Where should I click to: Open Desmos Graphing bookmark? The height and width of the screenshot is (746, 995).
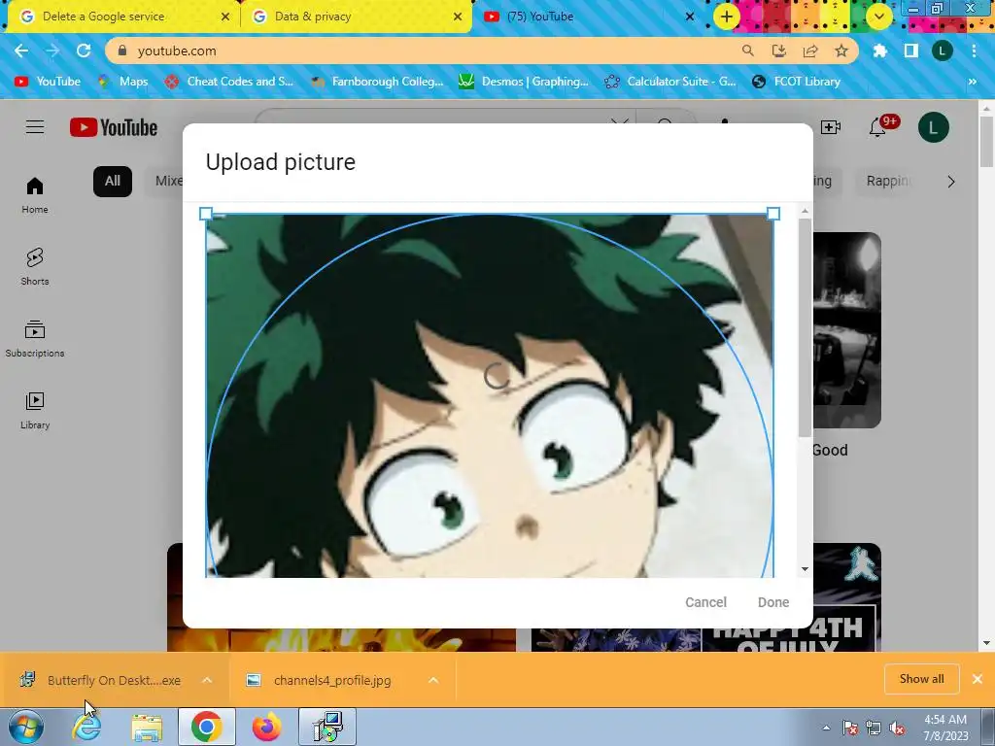[x=524, y=82]
